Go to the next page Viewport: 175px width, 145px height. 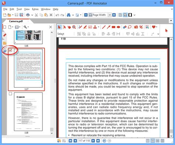(93, 141)
